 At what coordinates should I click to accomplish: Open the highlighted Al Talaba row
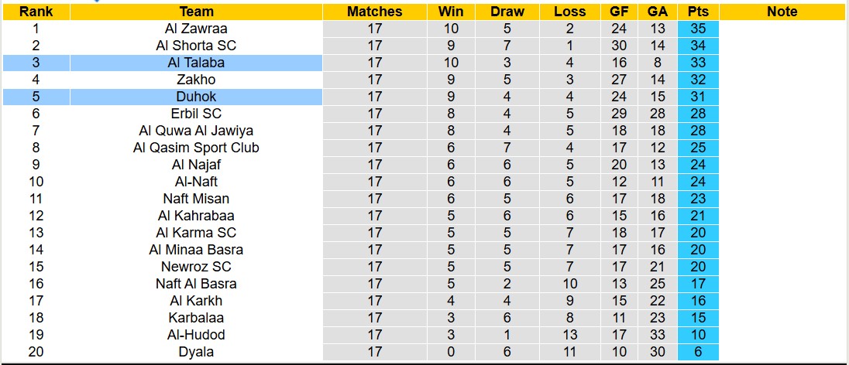tap(196, 63)
